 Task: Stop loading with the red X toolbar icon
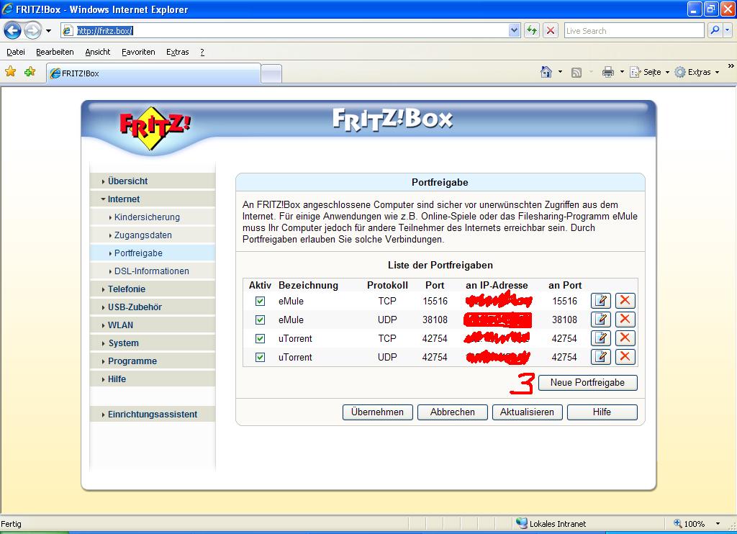[551, 30]
